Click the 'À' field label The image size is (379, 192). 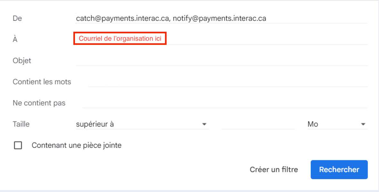tap(15, 40)
